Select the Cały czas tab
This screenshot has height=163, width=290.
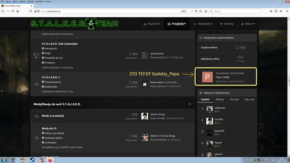point(249,100)
